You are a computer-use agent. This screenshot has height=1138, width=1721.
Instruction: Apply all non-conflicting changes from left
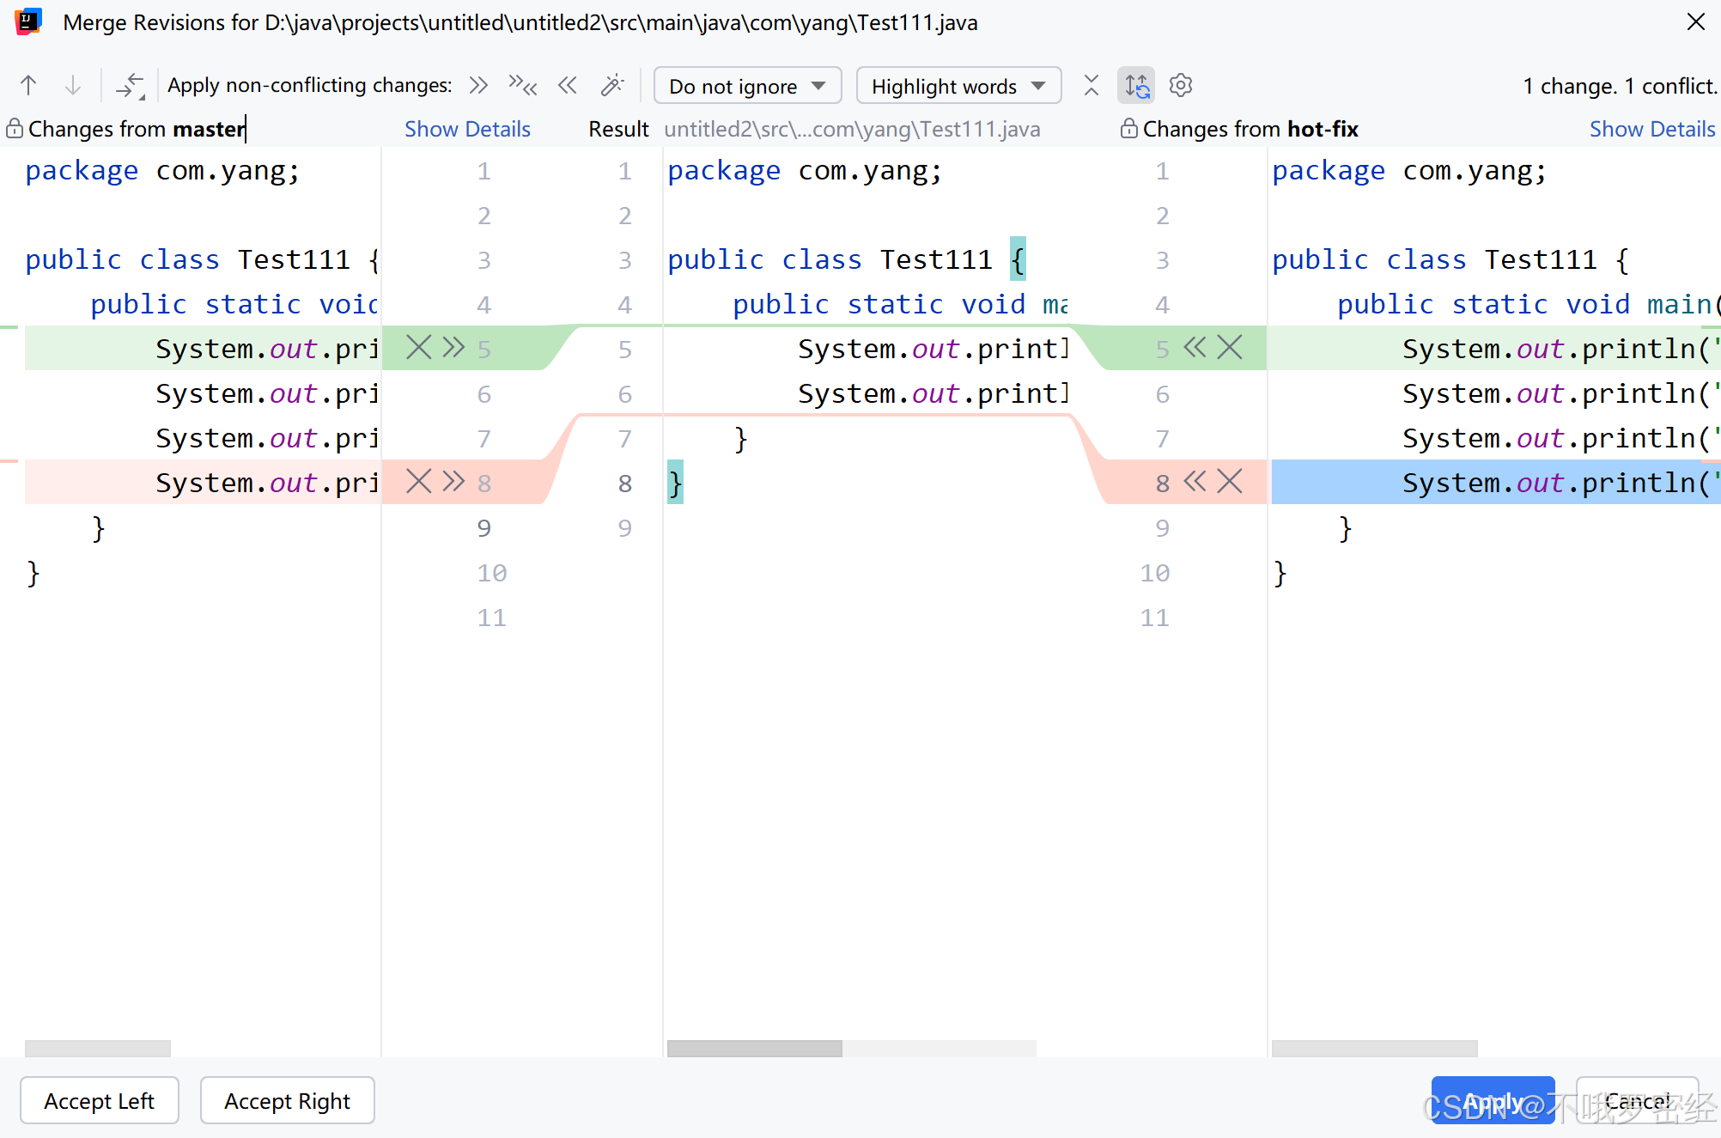point(478,85)
